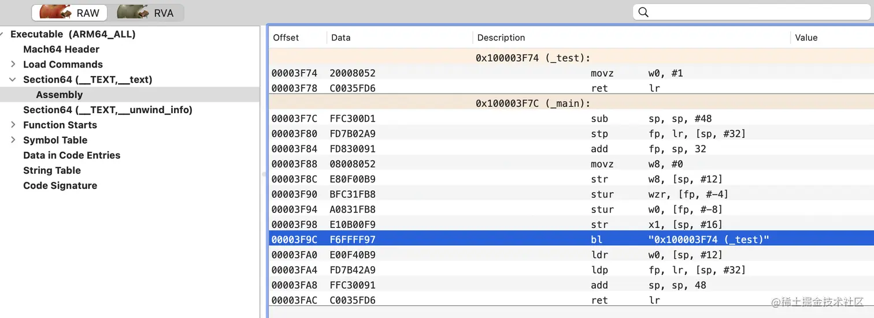Screen dimensions: 874x318
Task: Click the bl instruction mnemonic
Action: click(595, 240)
